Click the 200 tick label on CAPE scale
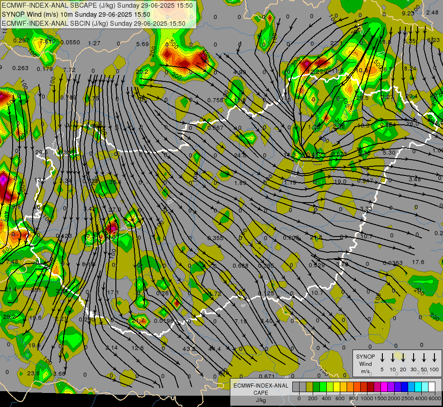The width and height of the screenshot is (443, 407). click(x=313, y=398)
